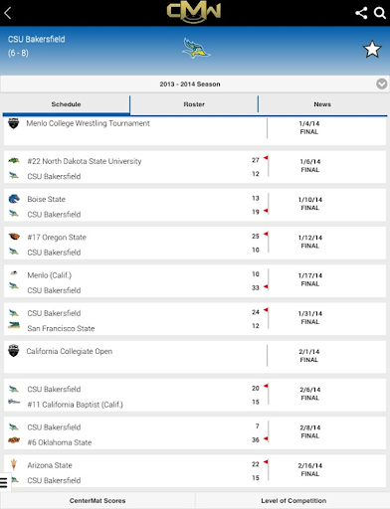Tap winner flag beside score 33
Image resolution: width=390 pixels, height=509 pixels.
(266, 287)
